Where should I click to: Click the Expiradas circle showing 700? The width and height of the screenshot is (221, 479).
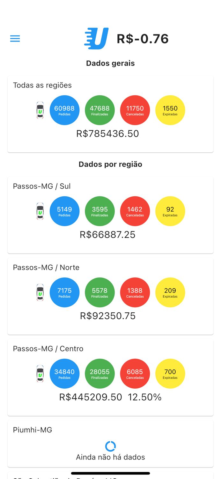click(x=170, y=374)
